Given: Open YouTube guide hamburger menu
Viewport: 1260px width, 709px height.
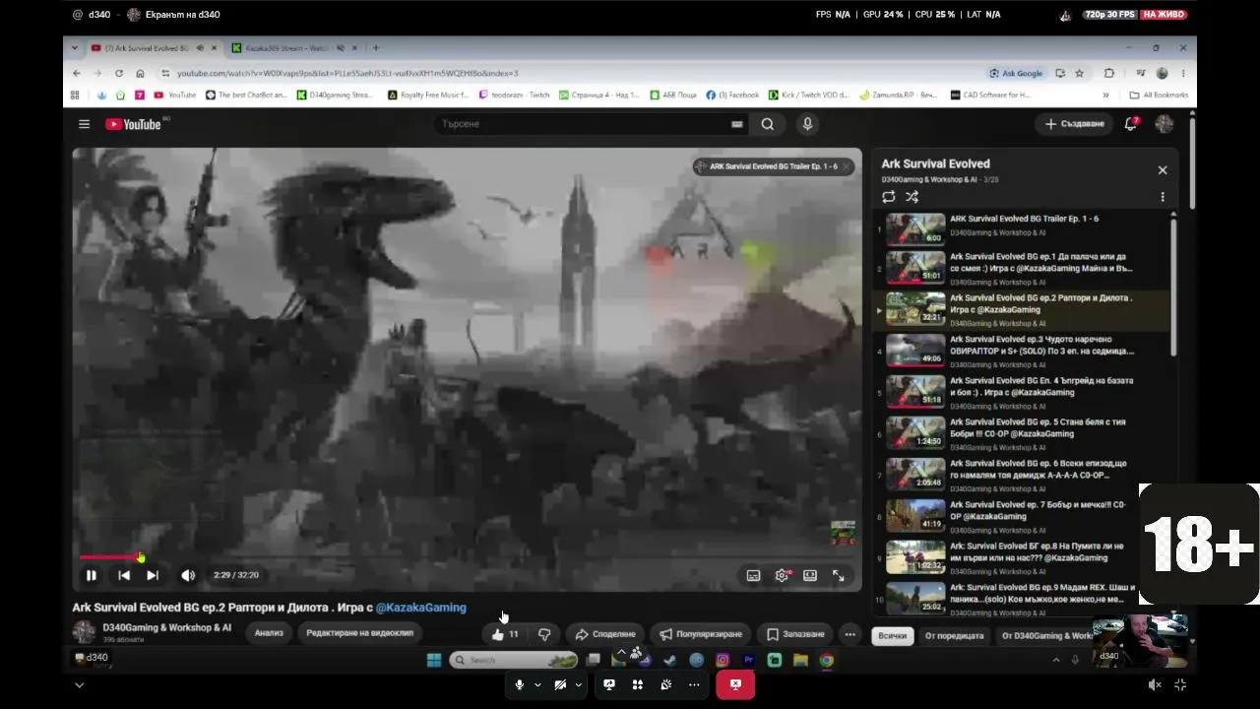Looking at the screenshot, I should click(x=85, y=124).
